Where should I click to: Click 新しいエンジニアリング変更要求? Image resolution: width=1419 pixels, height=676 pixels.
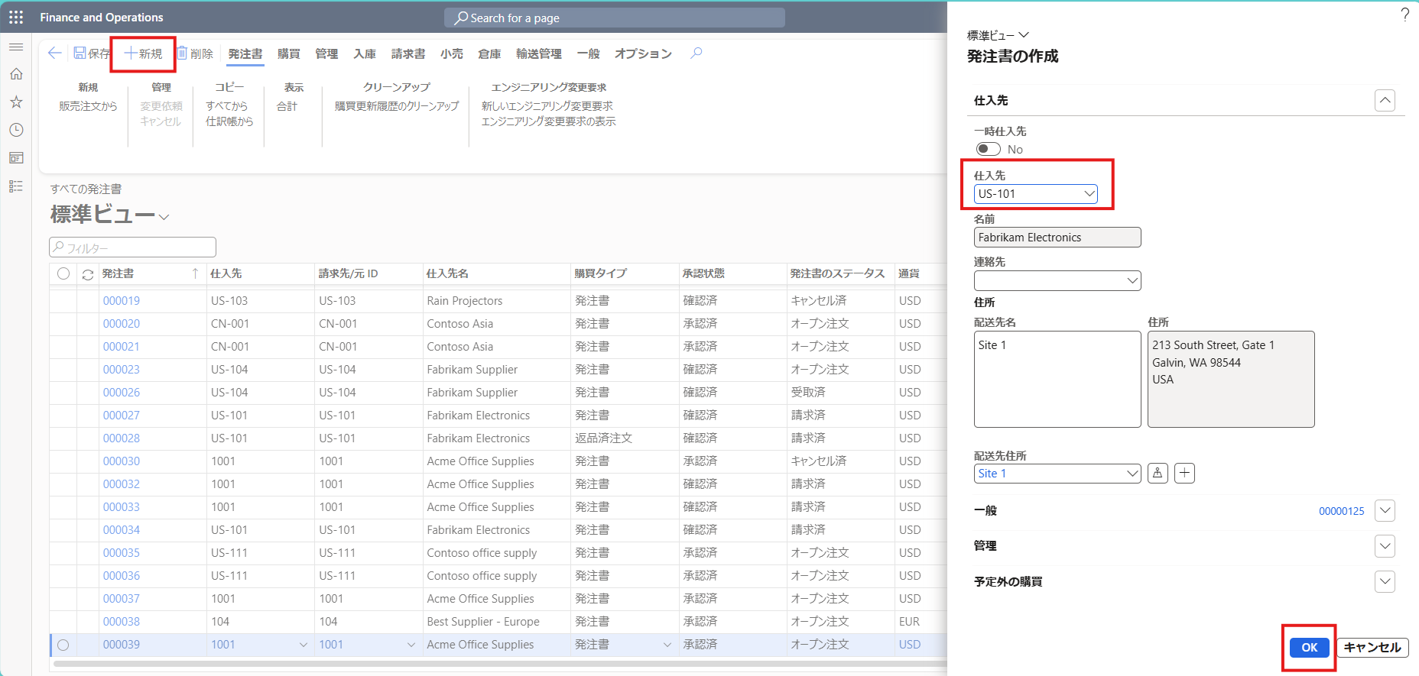547,106
